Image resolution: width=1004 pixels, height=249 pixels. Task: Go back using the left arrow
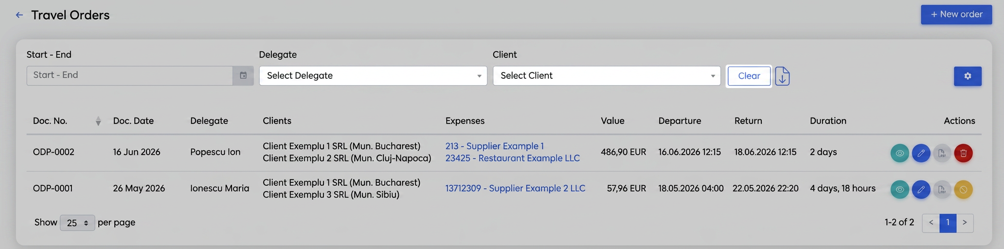(x=19, y=15)
